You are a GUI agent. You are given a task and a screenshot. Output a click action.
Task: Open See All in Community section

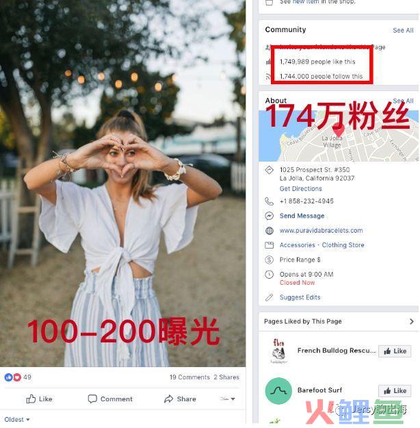tap(403, 30)
